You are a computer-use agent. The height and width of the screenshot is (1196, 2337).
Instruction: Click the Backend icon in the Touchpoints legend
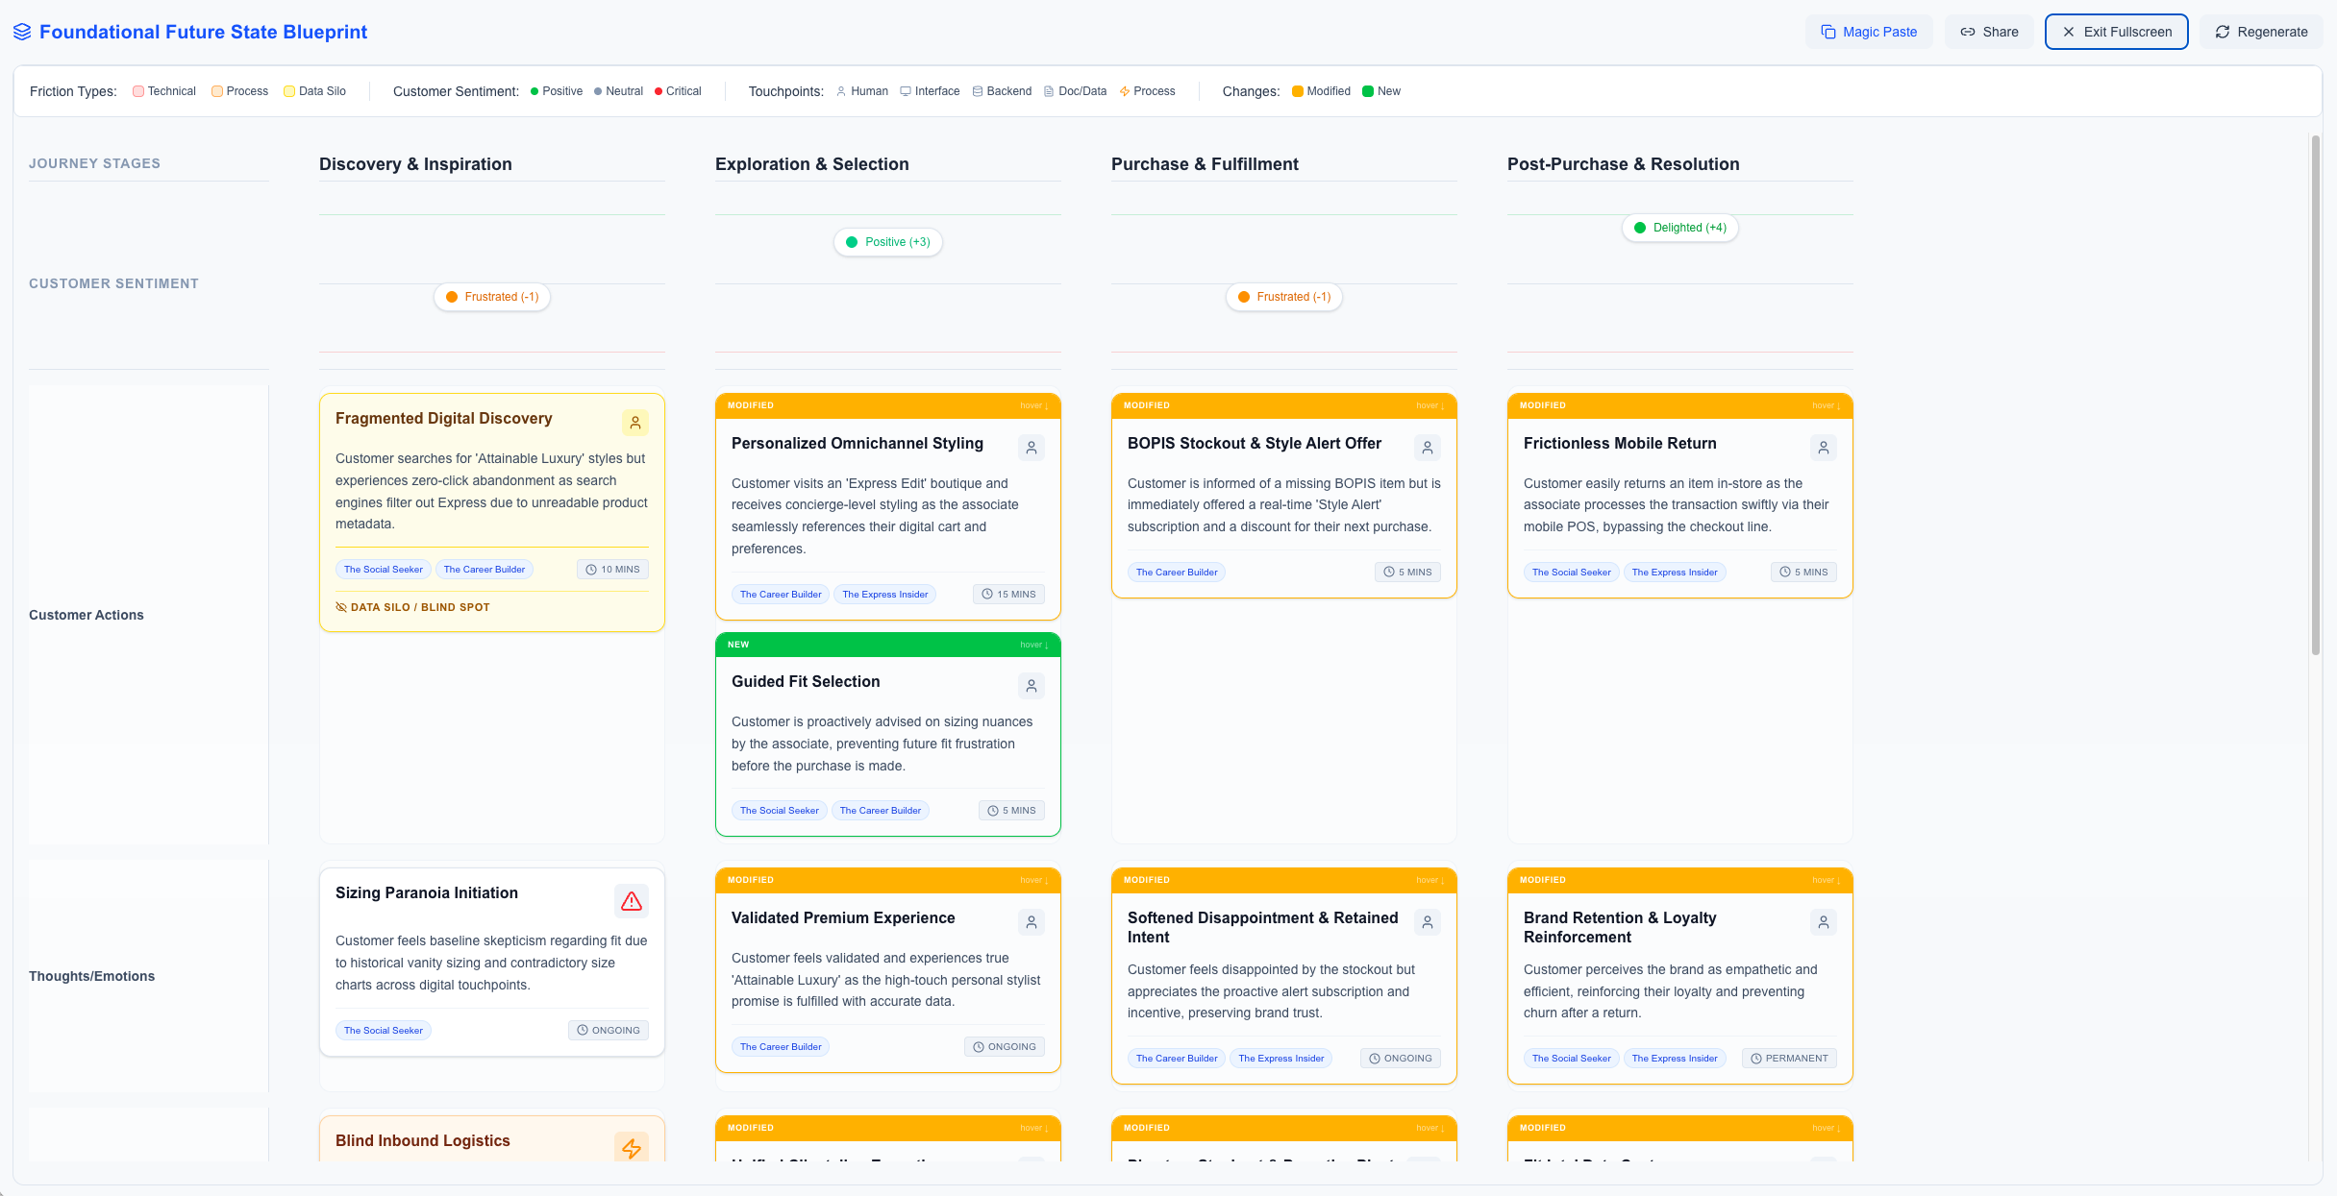(x=977, y=90)
